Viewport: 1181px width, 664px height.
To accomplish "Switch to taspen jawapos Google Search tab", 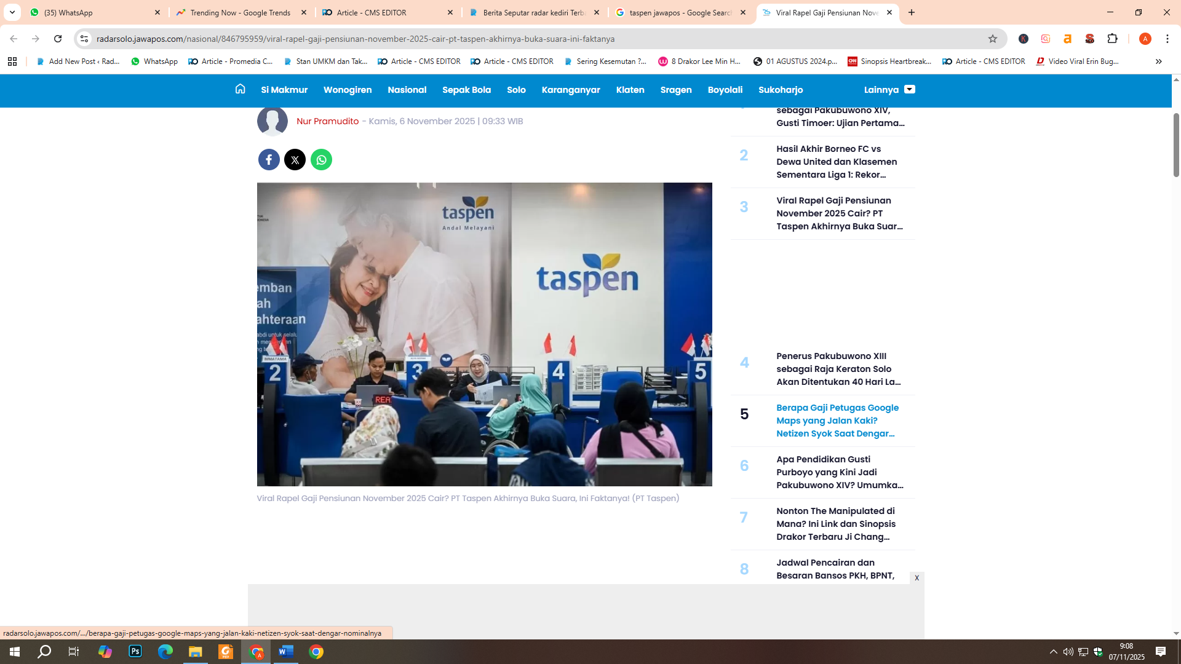I will click(x=679, y=12).
